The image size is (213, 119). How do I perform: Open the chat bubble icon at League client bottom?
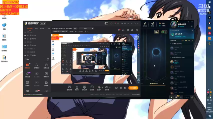[x=171, y=97]
